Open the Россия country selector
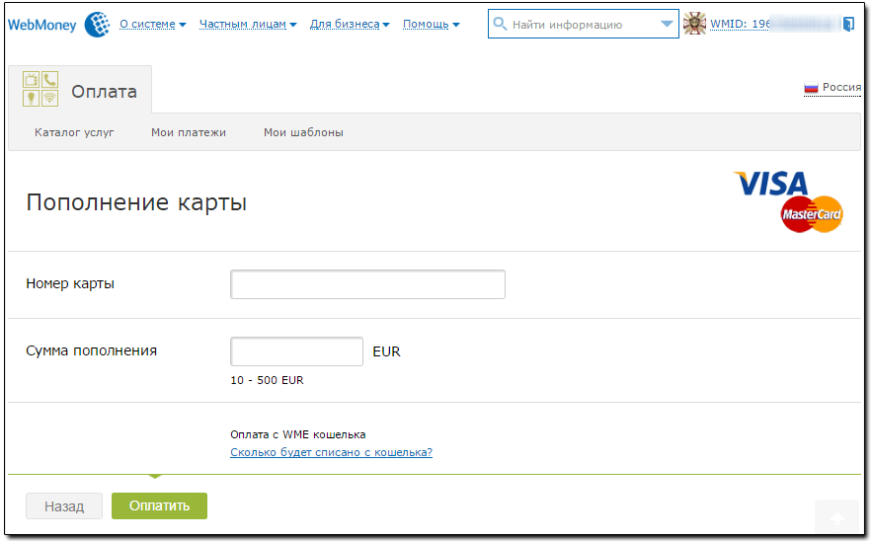The image size is (871, 541). tap(832, 87)
